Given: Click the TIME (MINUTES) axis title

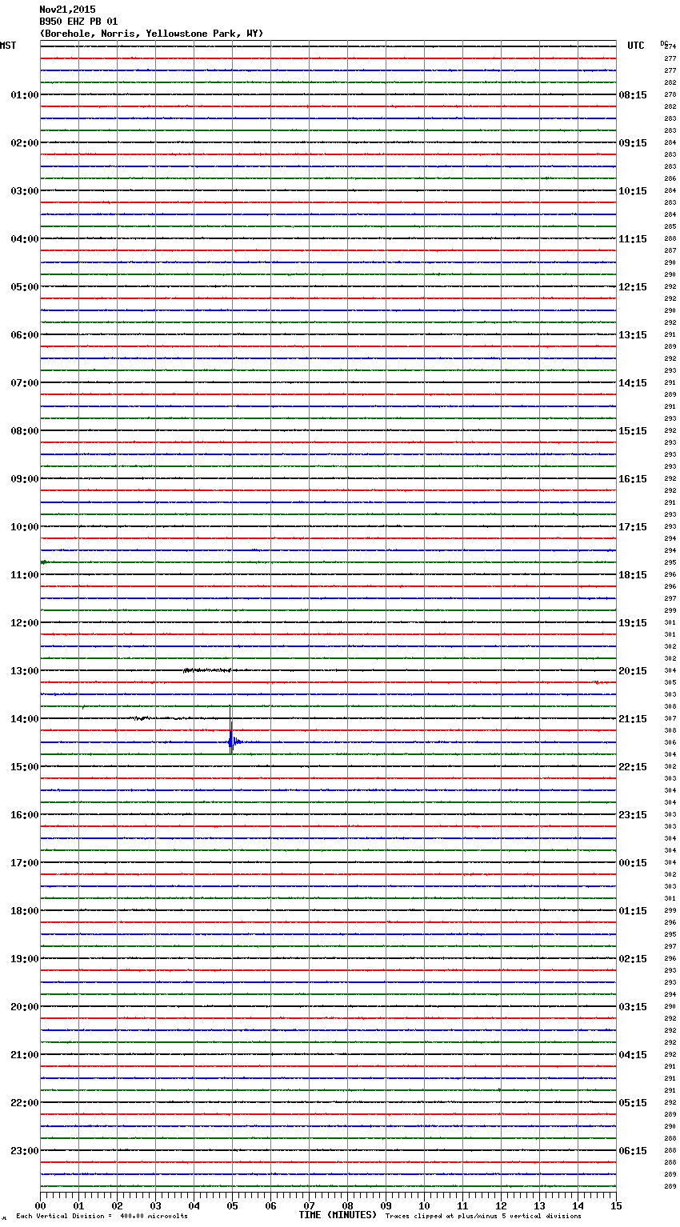Looking at the screenshot, I should (x=338, y=1215).
